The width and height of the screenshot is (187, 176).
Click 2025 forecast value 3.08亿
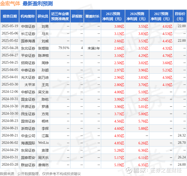tap(119, 26)
